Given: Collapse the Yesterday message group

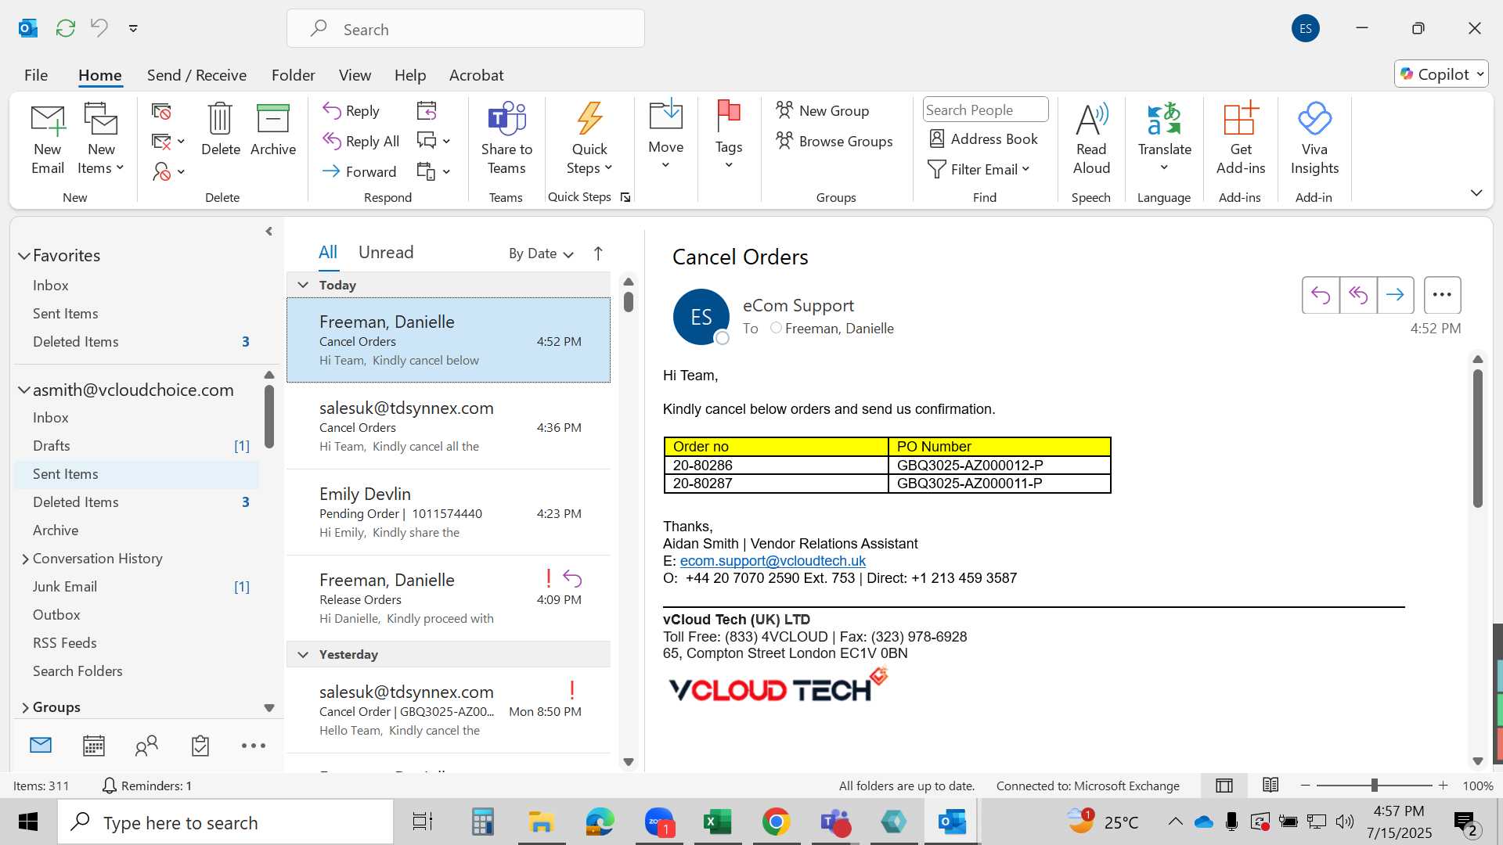Looking at the screenshot, I should point(303,654).
